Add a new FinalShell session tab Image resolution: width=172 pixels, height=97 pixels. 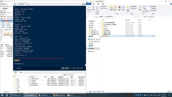27,4
